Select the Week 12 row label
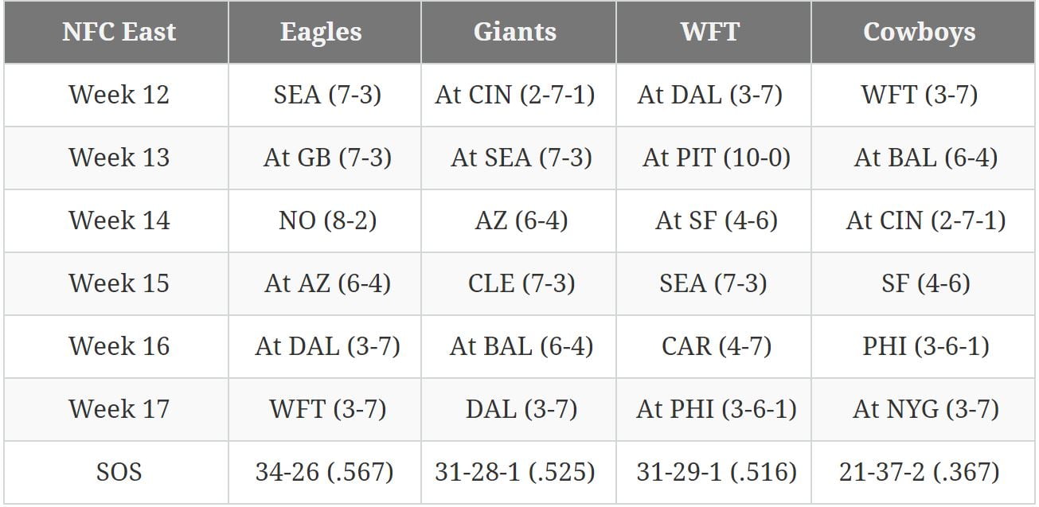The image size is (1039, 507). click(x=119, y=95)
